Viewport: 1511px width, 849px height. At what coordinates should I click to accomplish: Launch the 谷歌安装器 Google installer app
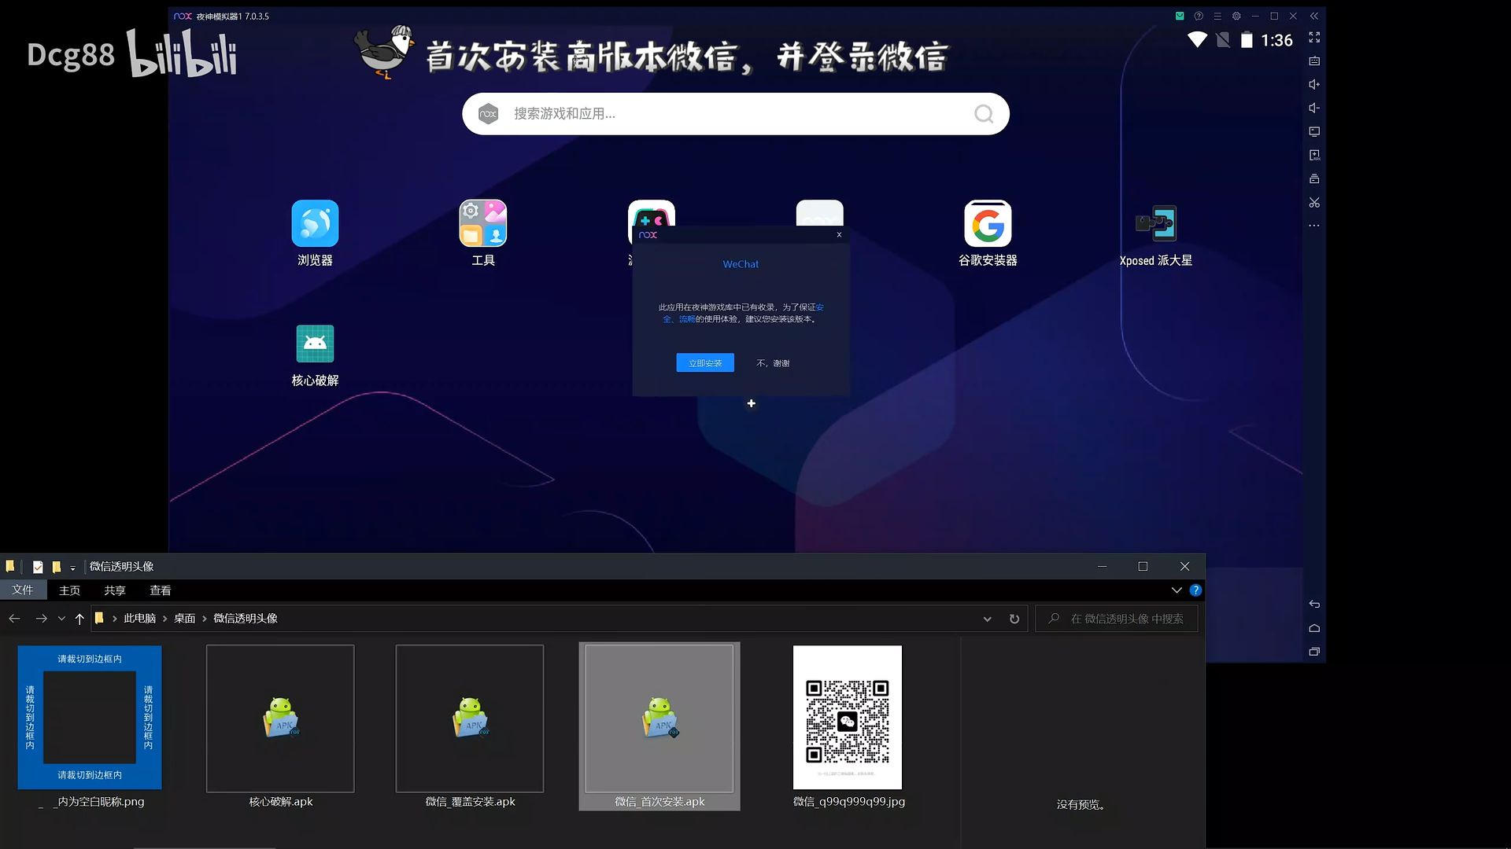coord(988,223)
